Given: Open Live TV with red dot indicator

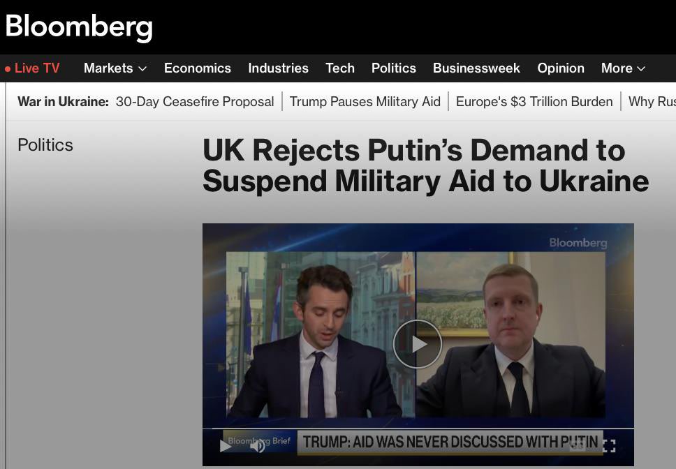Looking at the screenshot, I should click(32, 68).
